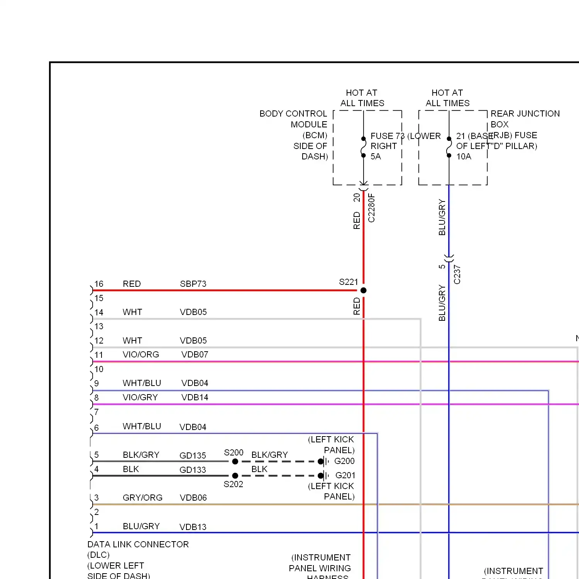Click the BCM fuse 73 symbol
This screenshot has width=579, height=579.
(x=363, y=147)
